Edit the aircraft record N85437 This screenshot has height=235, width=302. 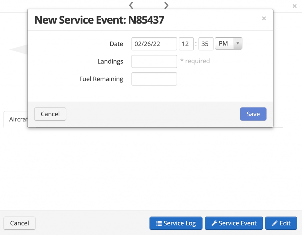281,223
